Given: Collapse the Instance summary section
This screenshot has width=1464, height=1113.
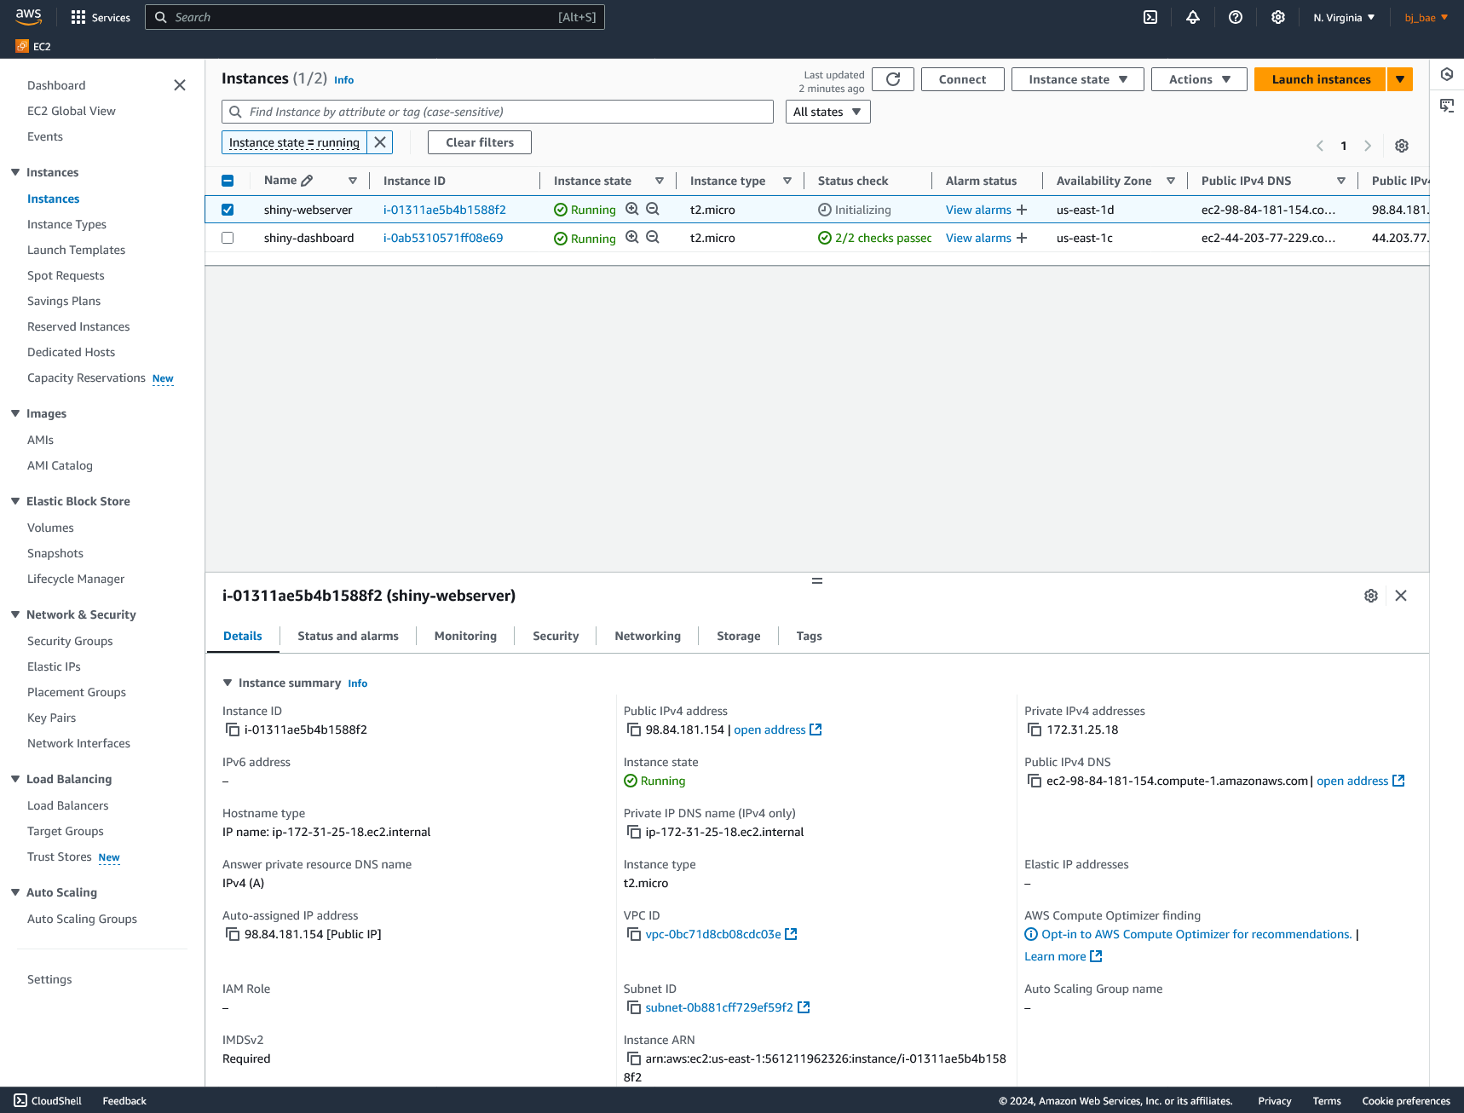Looking at the screenshot, I should [x=228, y=683].
